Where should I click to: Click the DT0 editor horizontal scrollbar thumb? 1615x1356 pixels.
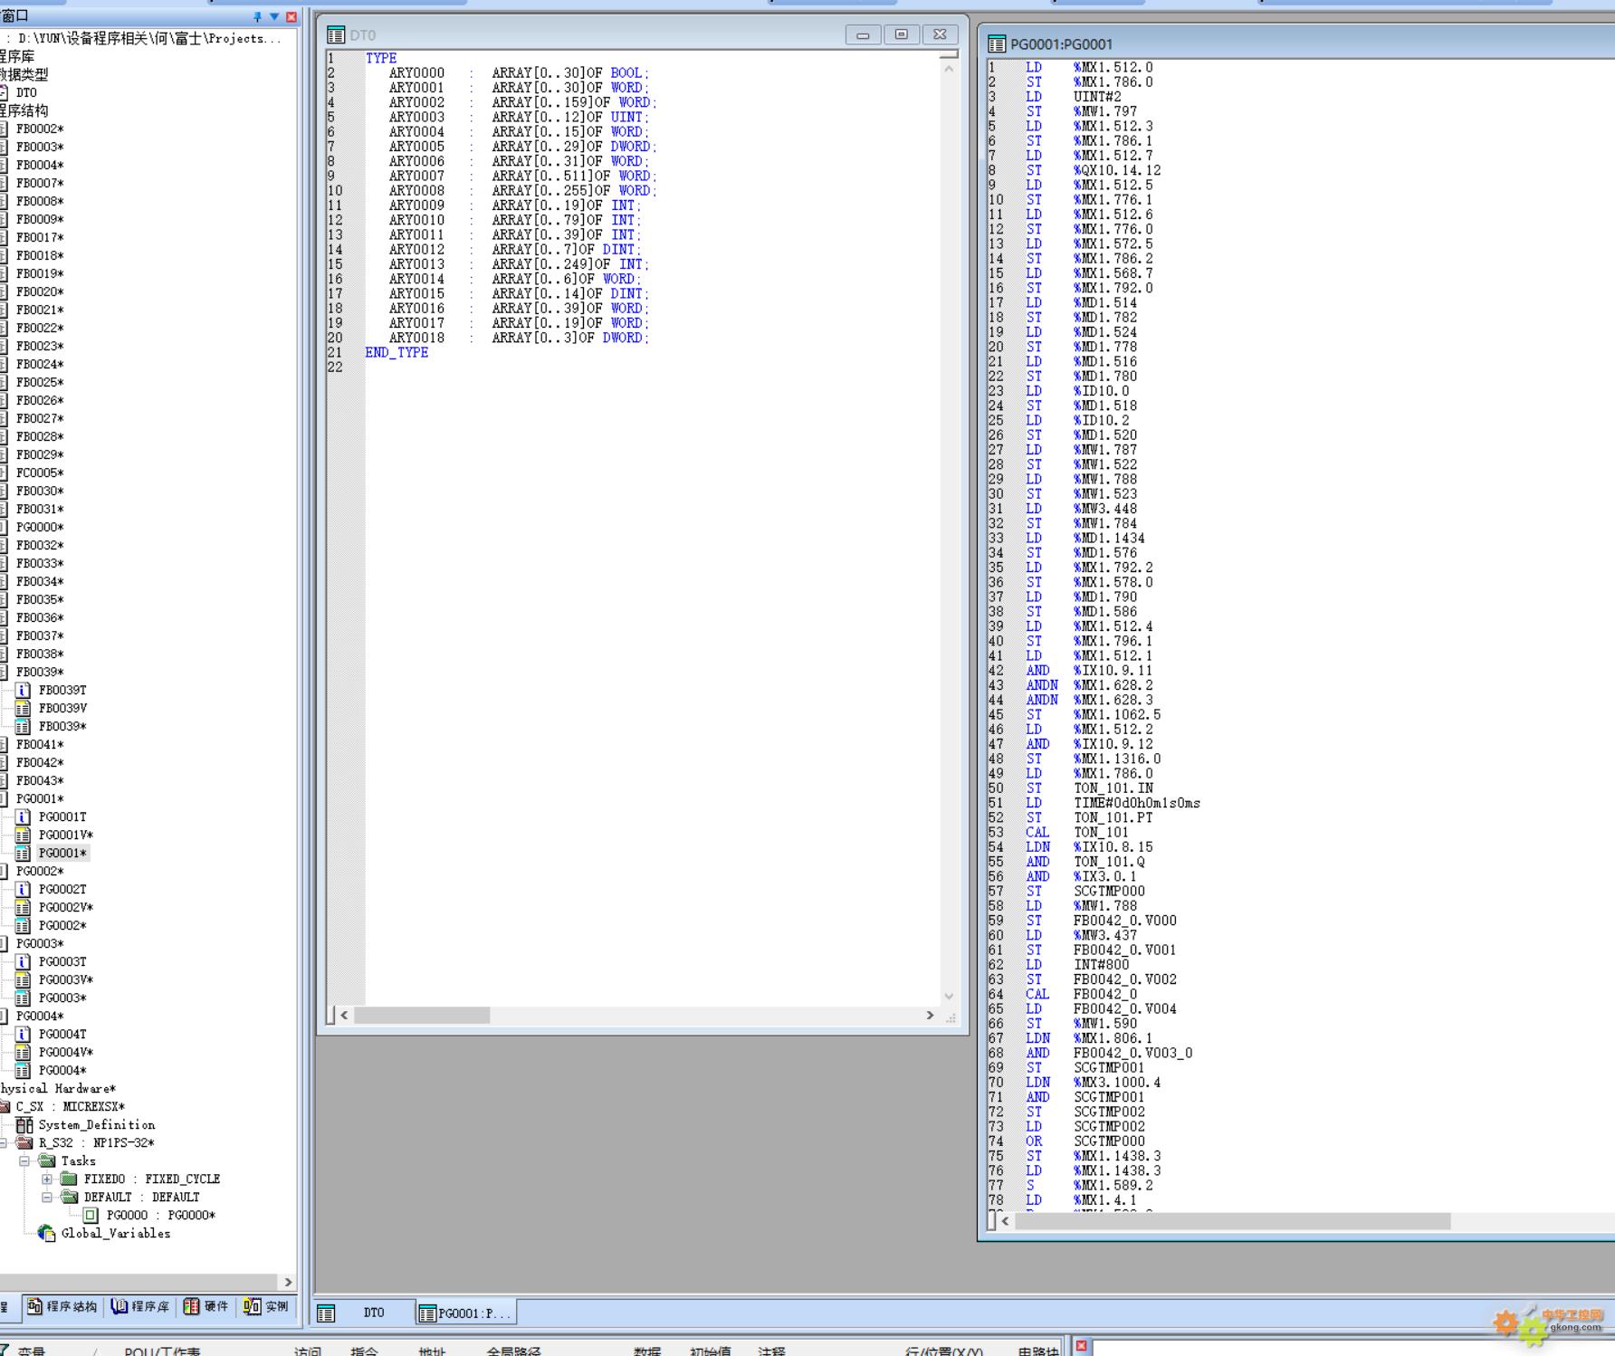(x=422, y=1016)
